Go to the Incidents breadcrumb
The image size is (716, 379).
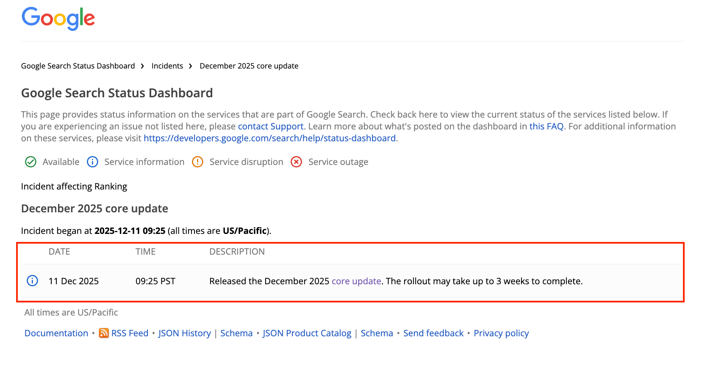coord(167,66)
